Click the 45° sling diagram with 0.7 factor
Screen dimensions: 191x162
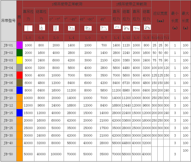(x=104, y=28)
